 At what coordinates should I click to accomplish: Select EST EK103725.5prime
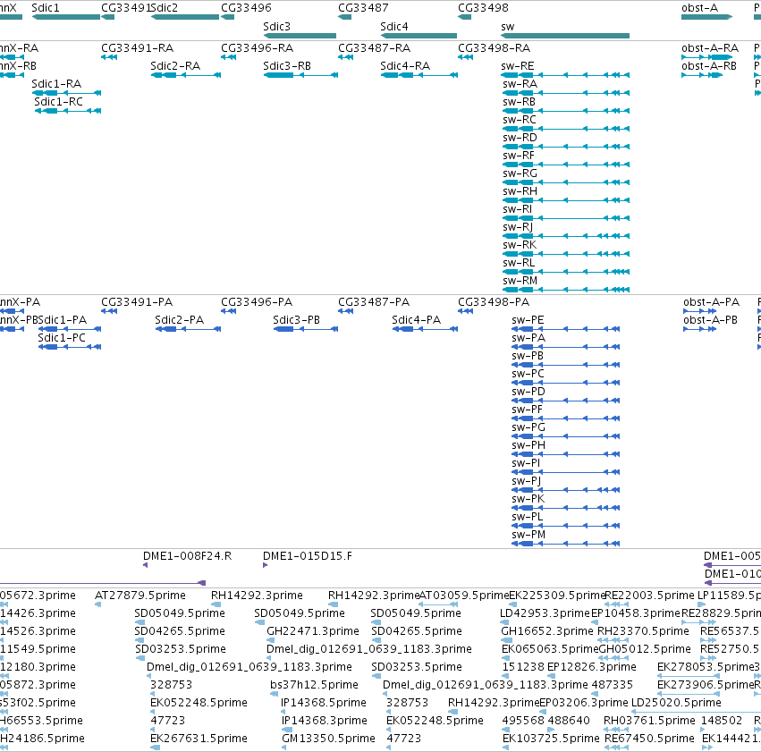tap(506, 748)
